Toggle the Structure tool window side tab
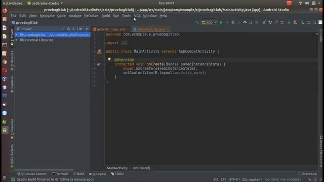 (12, 61)
